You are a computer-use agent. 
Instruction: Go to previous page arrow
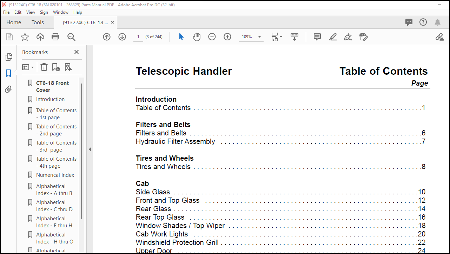pyautogui.click(x=107, y=37)
